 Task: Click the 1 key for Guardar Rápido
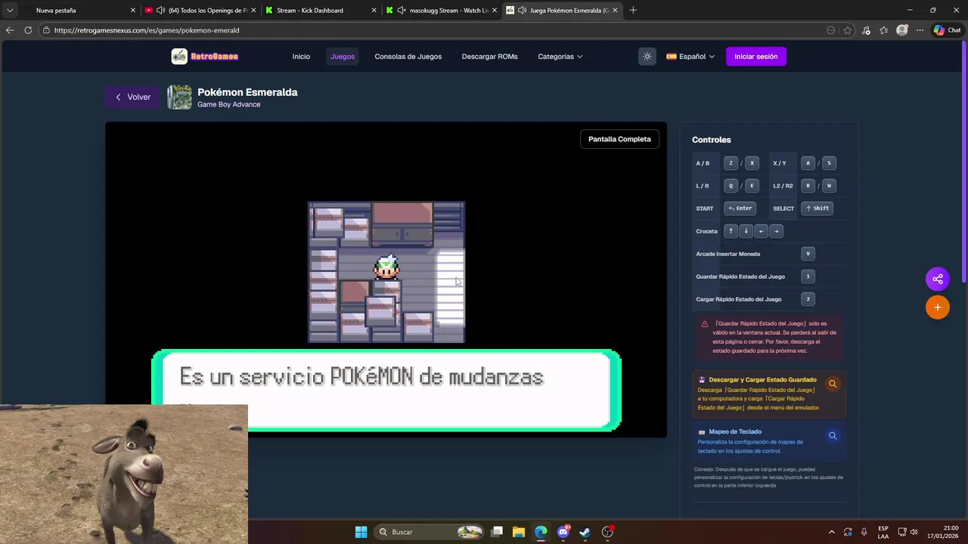(808, 277)
